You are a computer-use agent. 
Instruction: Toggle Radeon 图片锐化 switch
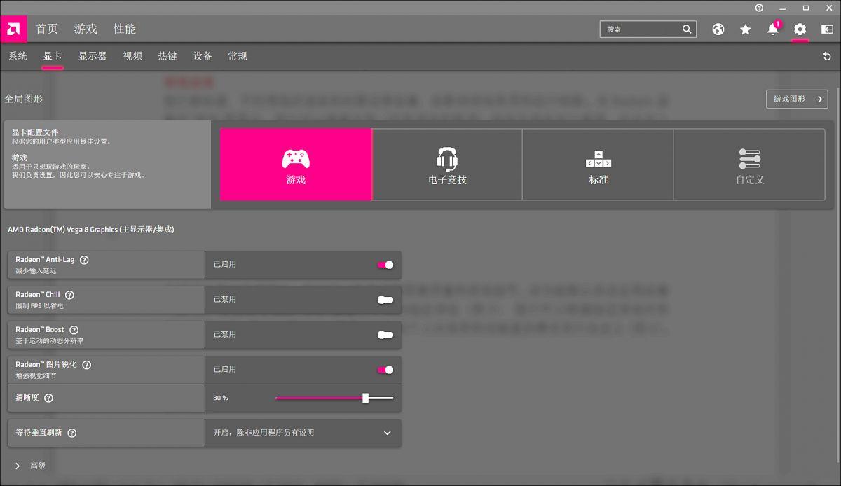(385, 370)
